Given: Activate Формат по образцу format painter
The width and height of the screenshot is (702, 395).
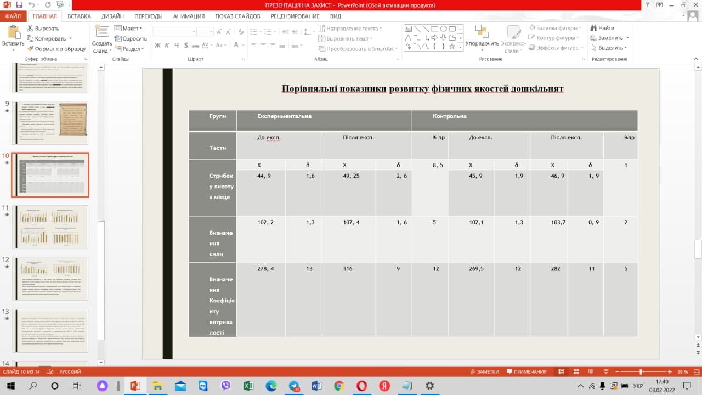Looking at the screenshot, I should click(56, 49).
